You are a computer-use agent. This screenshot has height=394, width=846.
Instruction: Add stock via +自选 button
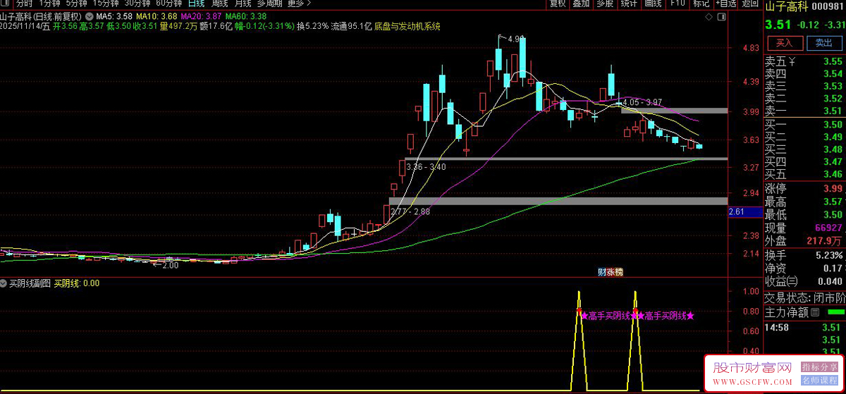click(725, 4)
